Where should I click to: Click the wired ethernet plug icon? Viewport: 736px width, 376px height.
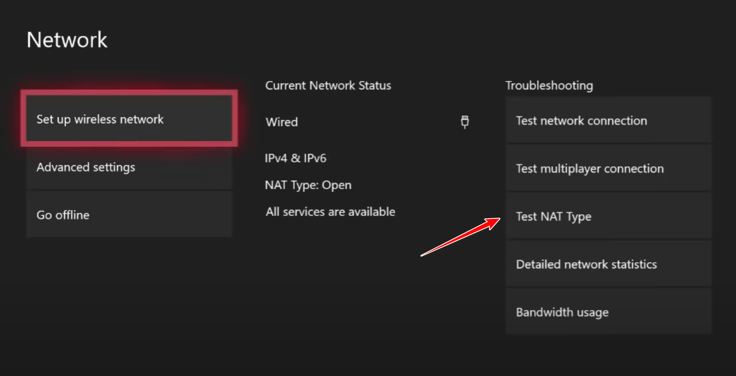[465, 122]
